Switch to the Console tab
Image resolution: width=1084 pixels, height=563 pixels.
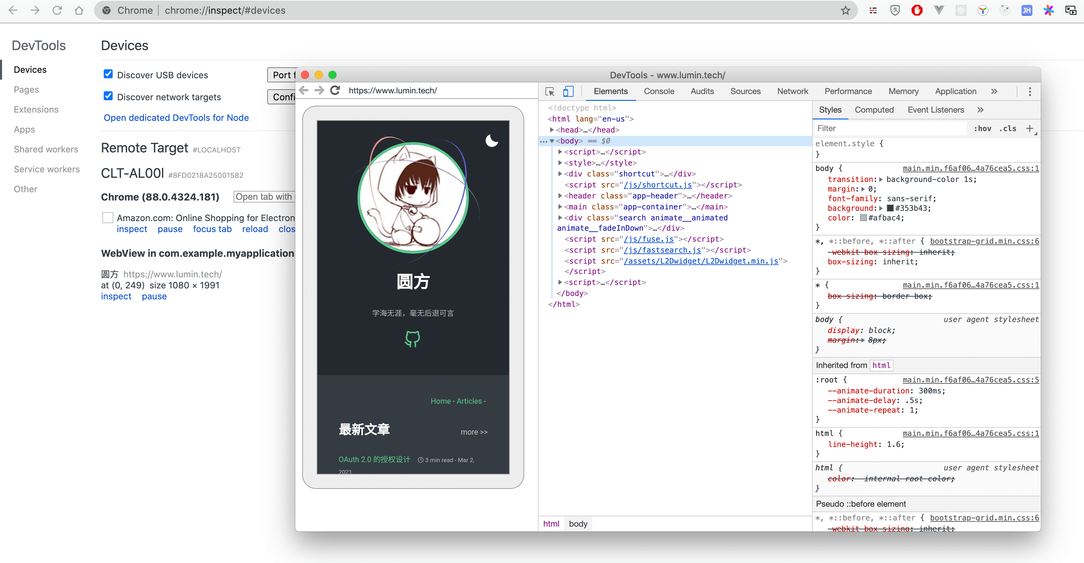coord(659,91)
